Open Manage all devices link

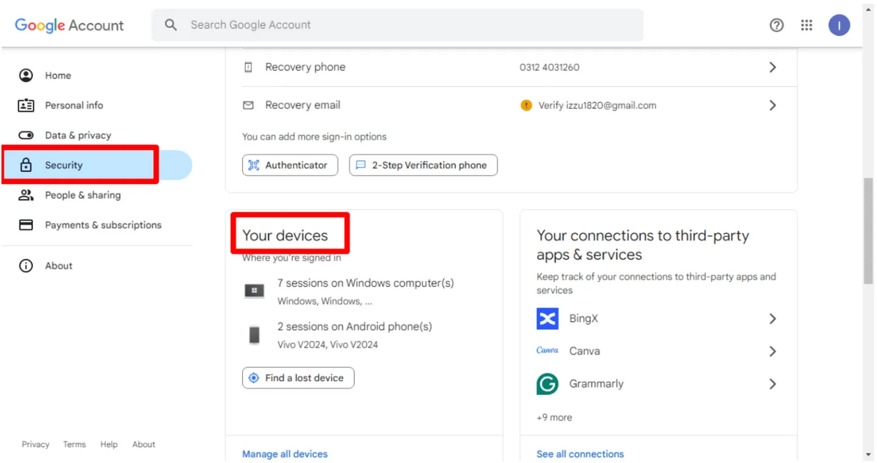[285, 454]
